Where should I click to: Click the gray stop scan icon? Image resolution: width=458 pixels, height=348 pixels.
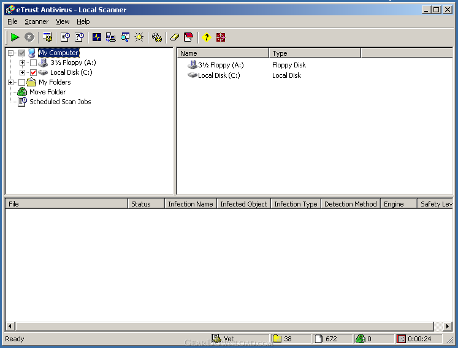pyautogui.click(x=29, y=37)
